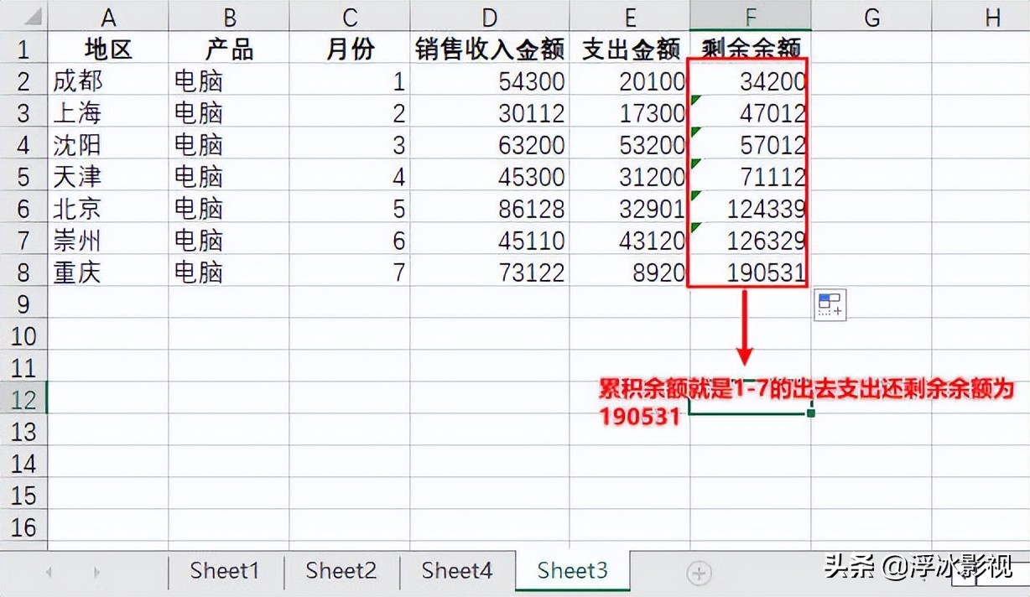This screenshot has width=1030, height=597.
Task: Select column G header
Action: (871, 17)
